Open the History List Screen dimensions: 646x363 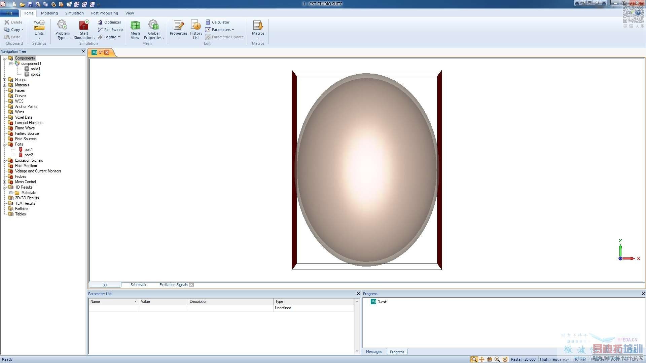click(x=196, y=30)
